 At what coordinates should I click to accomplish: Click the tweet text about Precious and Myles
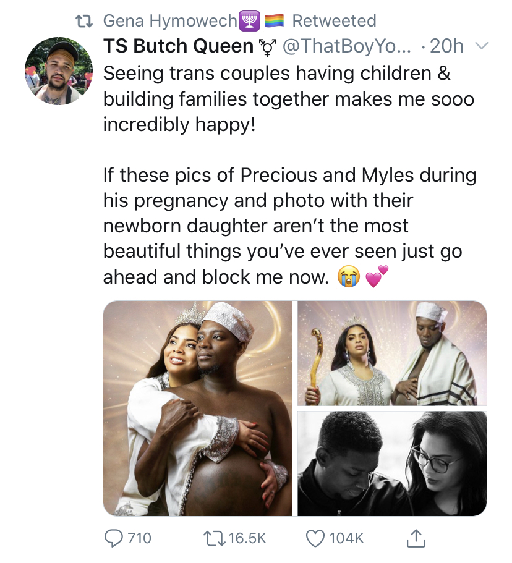click(x=289, y=226)
